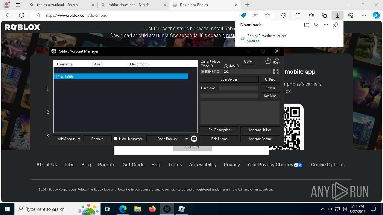Select the Download Roblox tab
Viewport: 383px width, 215px height.
click(x=205, y=5)
